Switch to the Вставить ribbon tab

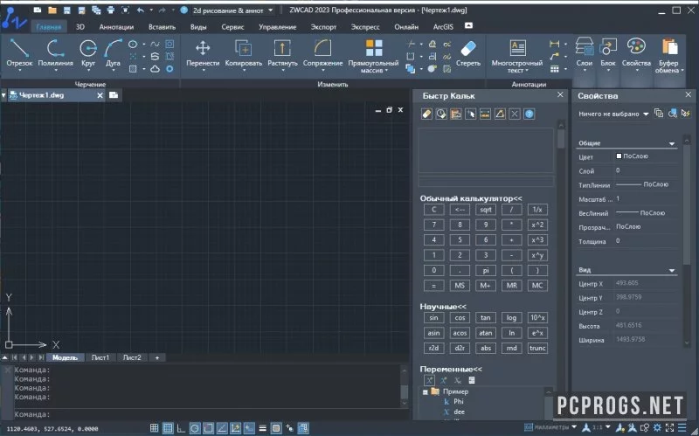tap(162, 27)
